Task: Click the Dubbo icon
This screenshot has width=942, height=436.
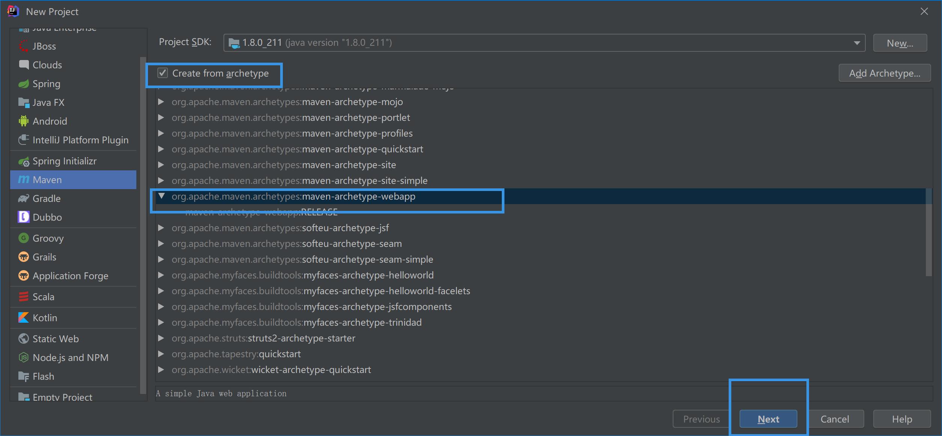Action: pyautogui.click(x=24, y=217)
